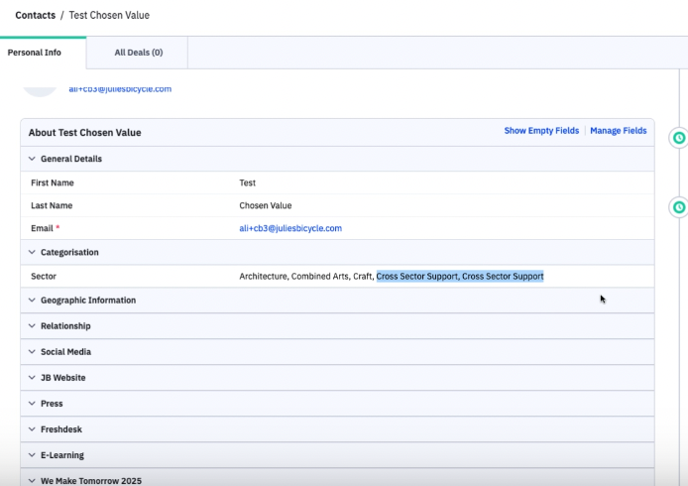Click the Sector field value

pos(391,276)
